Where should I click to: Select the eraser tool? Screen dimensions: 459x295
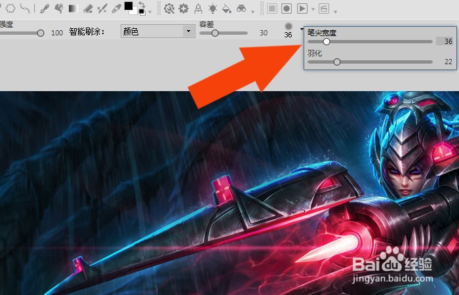click(x=88, y=9)
